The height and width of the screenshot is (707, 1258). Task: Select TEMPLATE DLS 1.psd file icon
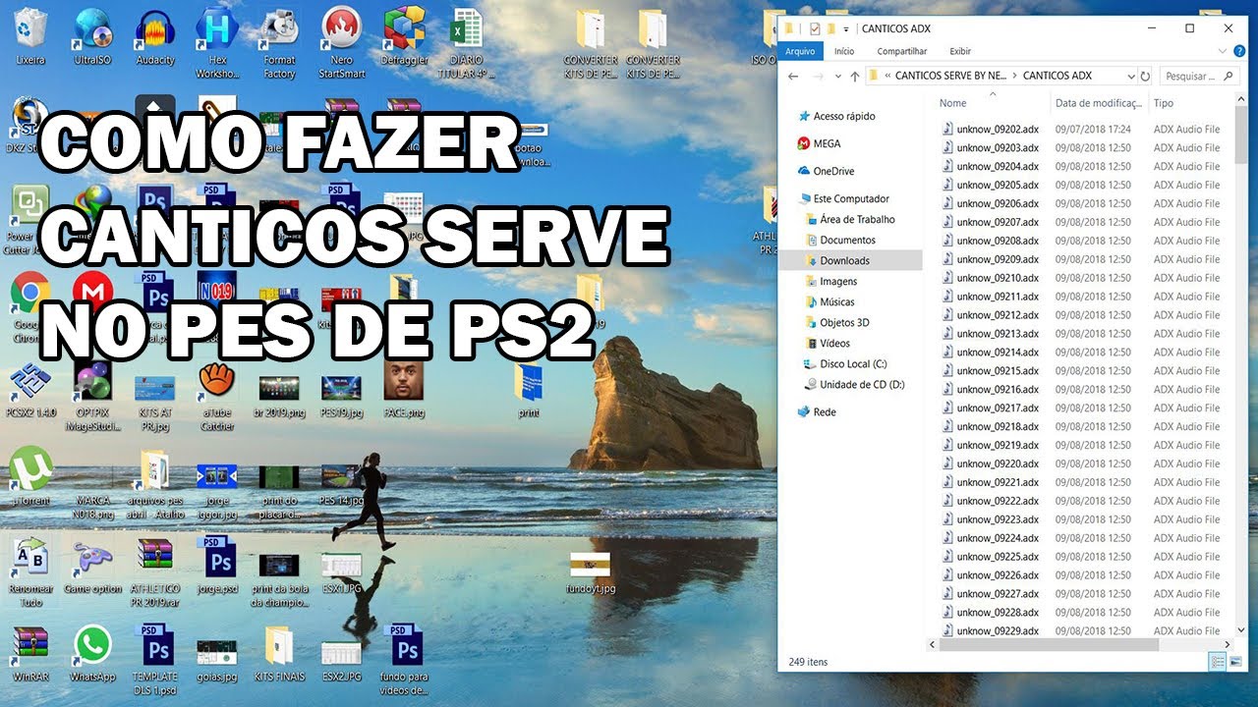click(x=155, y=660)
